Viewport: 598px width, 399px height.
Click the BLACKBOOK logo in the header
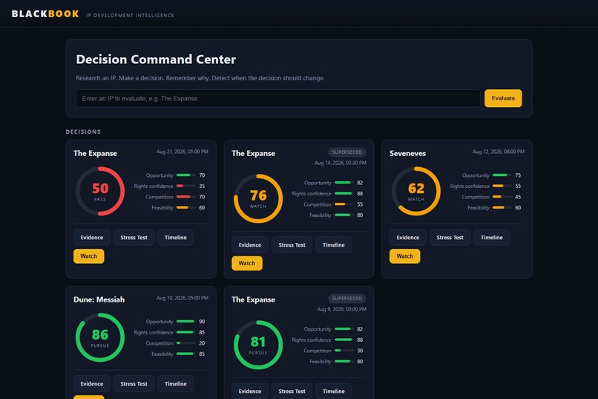click(45, 14)
